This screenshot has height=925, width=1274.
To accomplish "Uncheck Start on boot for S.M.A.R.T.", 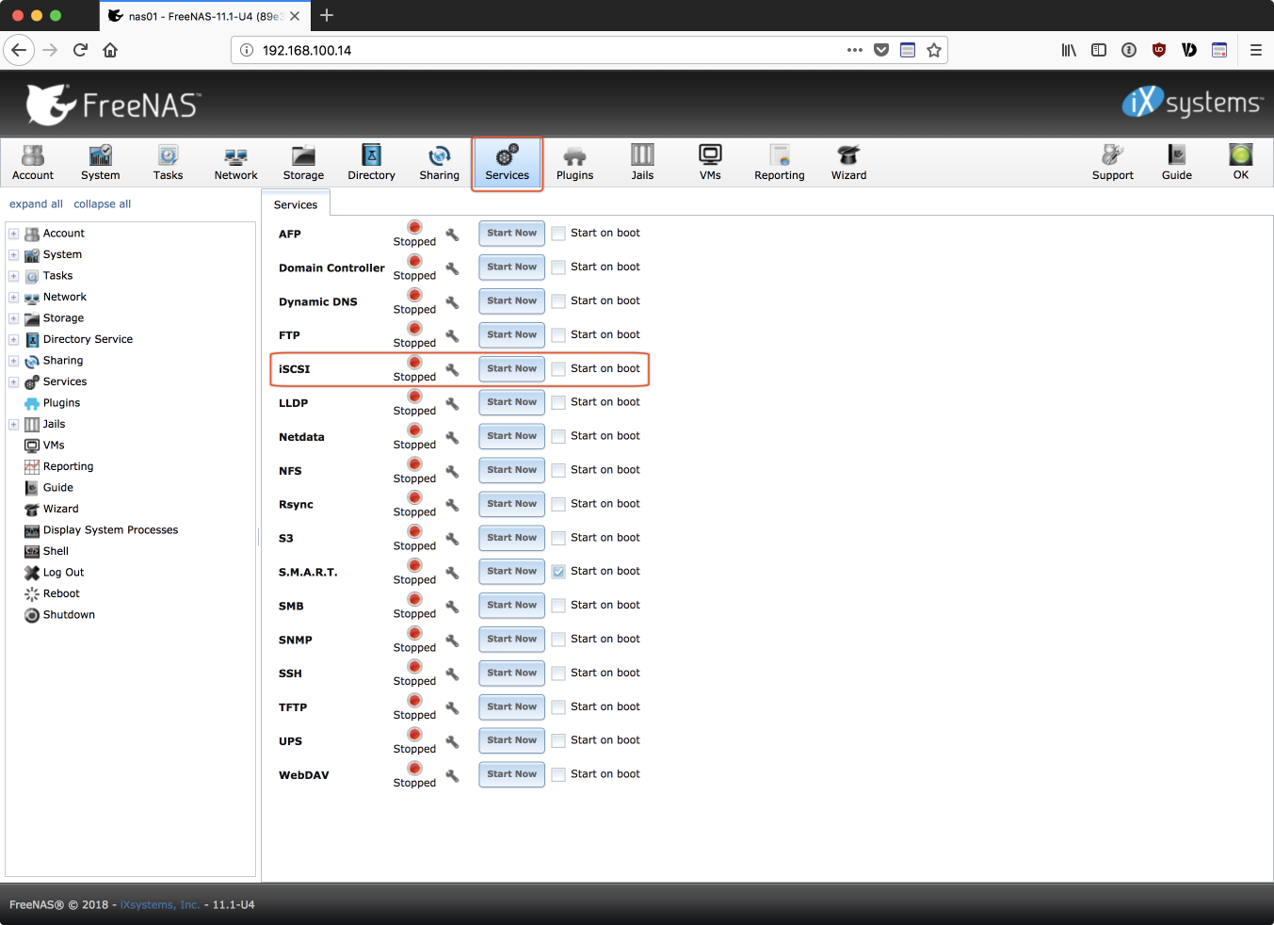I will tap(558, 572).
